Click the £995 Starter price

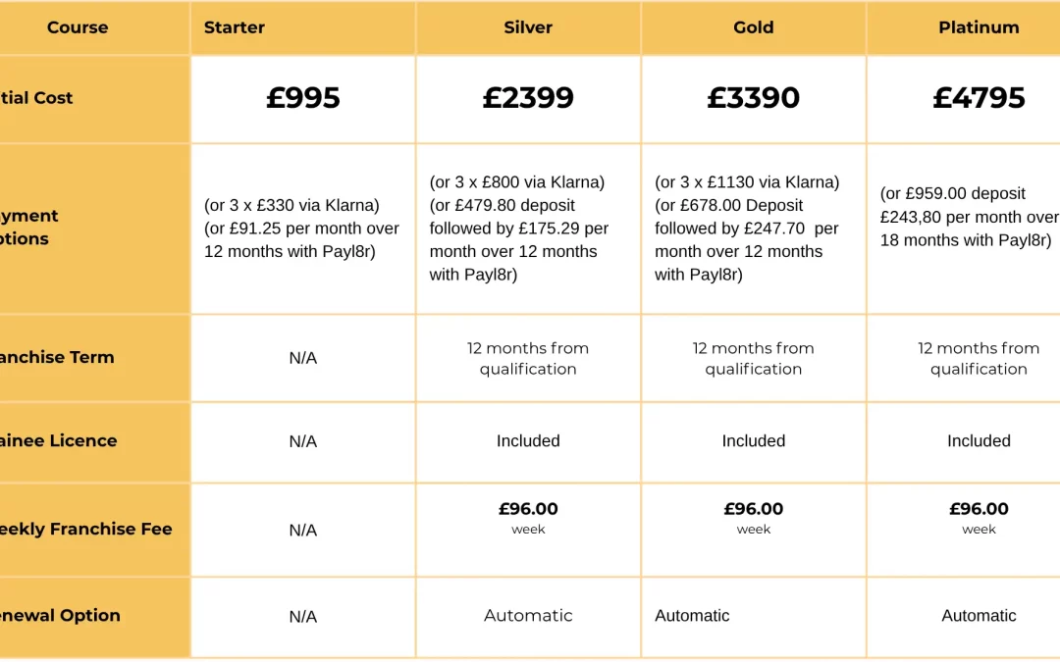click(303, 98)
